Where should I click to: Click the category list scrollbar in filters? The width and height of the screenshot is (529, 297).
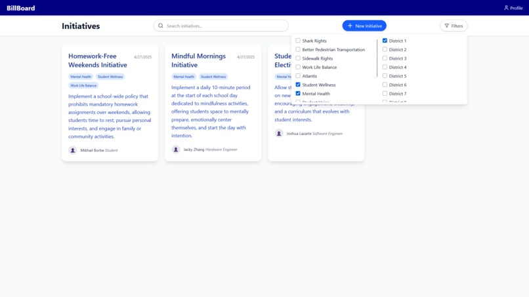[x=377, y=58]
